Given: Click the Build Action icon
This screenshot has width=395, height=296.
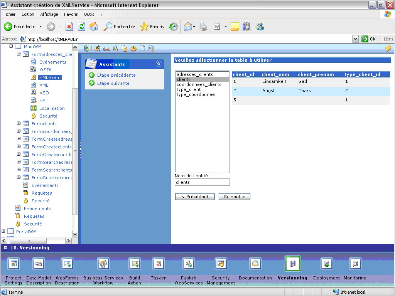Looking at the screenshot, I should pos(135,264).
